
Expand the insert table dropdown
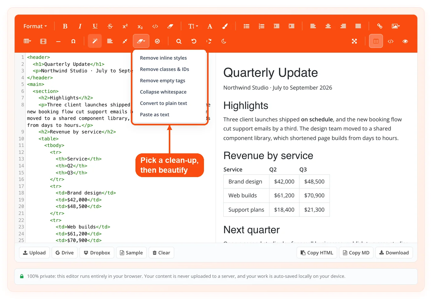(27, 41)
